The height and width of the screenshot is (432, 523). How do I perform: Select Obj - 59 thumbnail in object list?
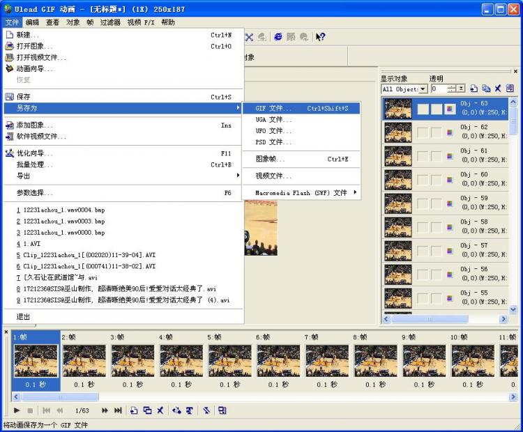tap(398, 203)
